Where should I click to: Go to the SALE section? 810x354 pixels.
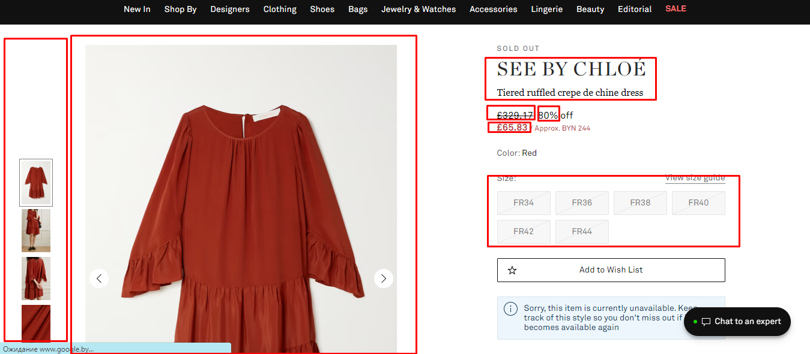676,8
